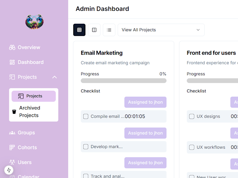Viewport: 238px width, 178px height.
Task: Switch to column board view
Action: point(94,30)
